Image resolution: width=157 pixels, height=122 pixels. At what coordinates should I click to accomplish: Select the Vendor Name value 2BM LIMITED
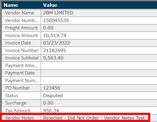pyautogui.click(x=58, y=13)
